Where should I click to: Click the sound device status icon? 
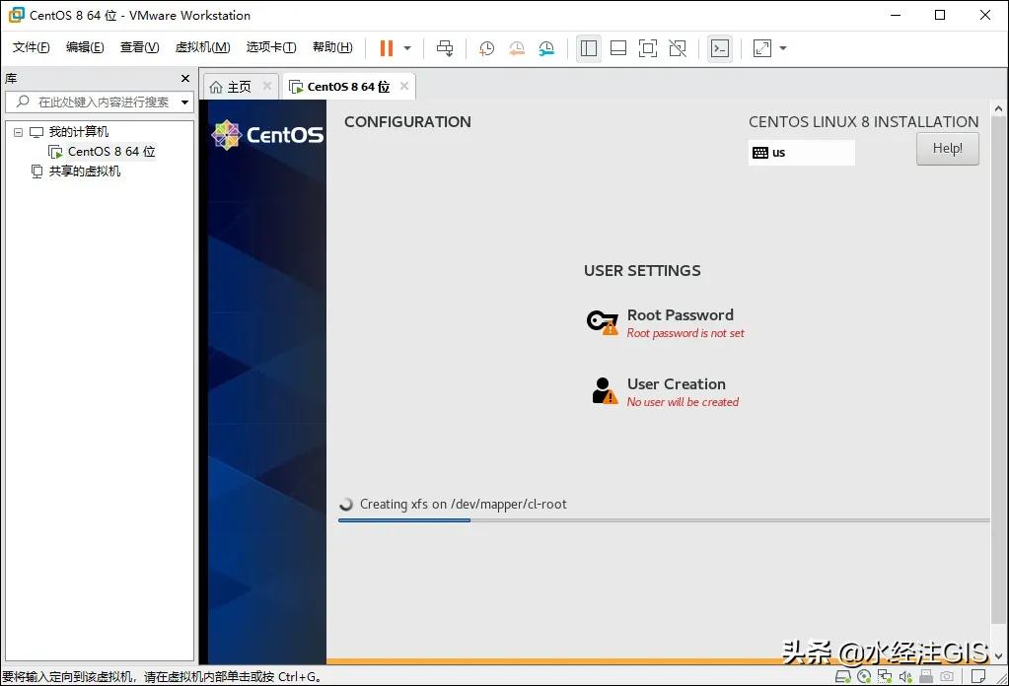[x=904, y=677]
